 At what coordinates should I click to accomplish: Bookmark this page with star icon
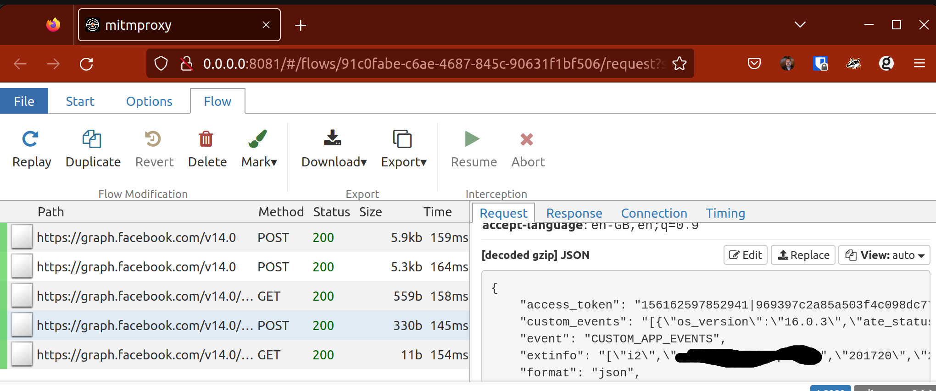[x=680, y=64]
